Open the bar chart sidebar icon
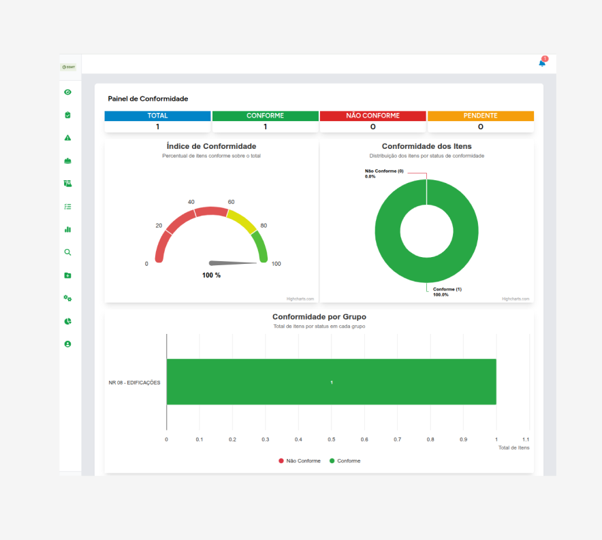The width and height of the screenshot is (602, 540). pyautogui.click(x=67, y=229)
